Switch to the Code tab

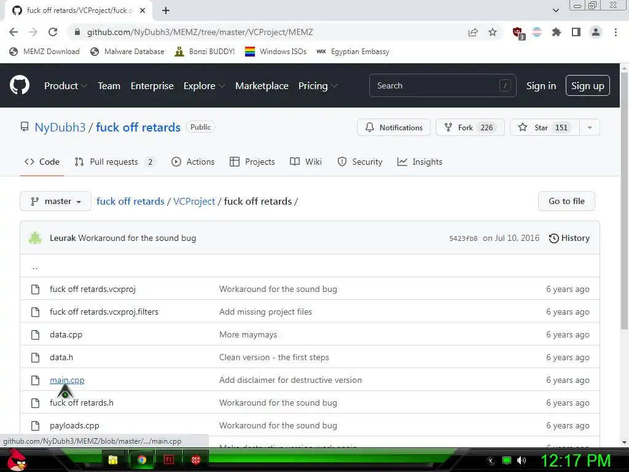click(42, 162)
